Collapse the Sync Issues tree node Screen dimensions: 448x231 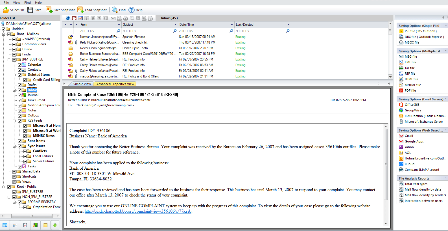[x=14, y=146]
